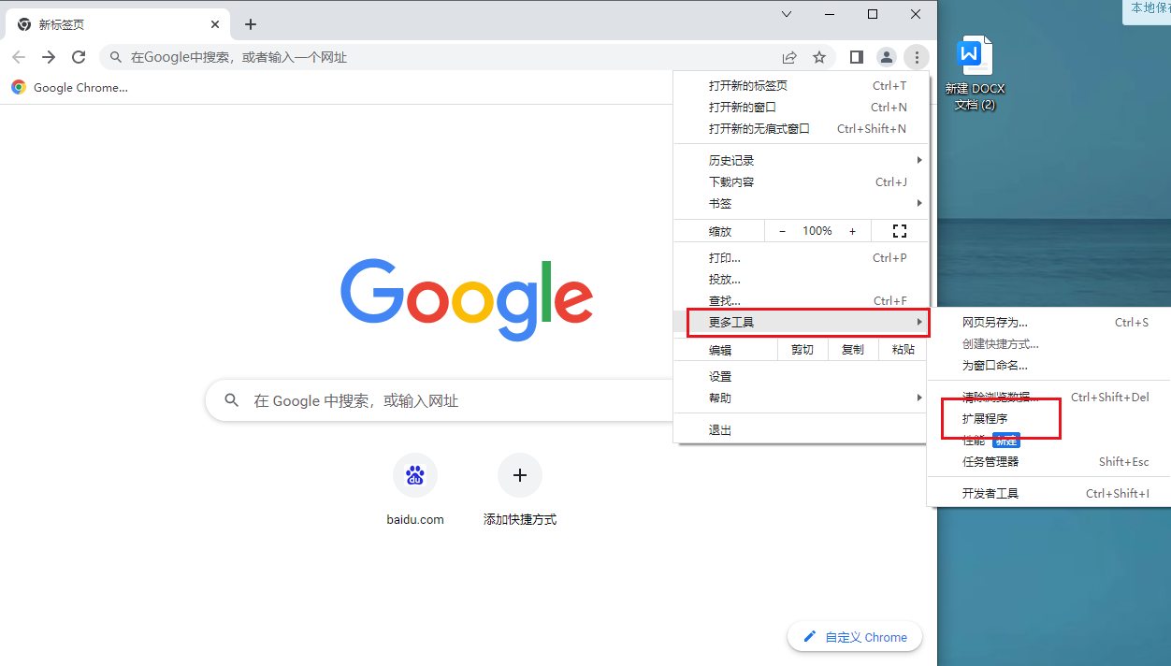
Task: Open the side panel icon
Action: tap(856, 57)
